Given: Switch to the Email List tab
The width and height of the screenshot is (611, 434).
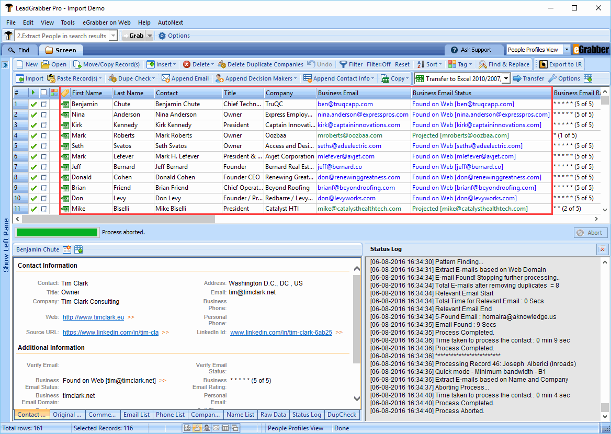Looking at the screenshot, I should click(x=137, y=415).
